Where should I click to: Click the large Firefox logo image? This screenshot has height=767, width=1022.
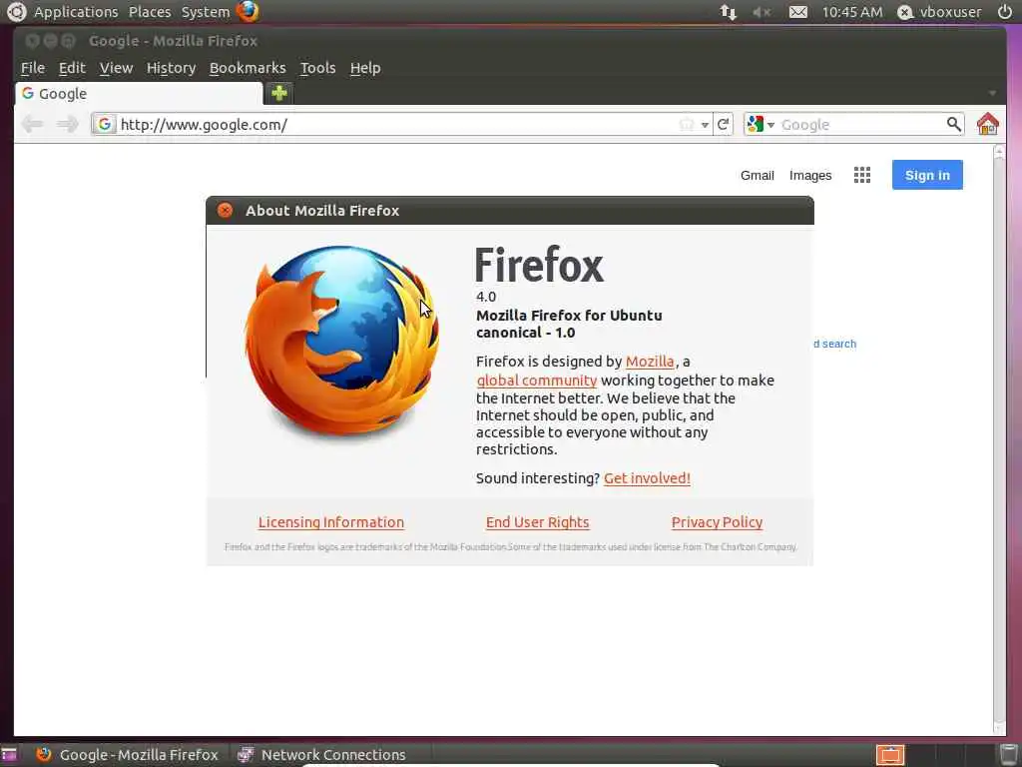pos(342,342)
